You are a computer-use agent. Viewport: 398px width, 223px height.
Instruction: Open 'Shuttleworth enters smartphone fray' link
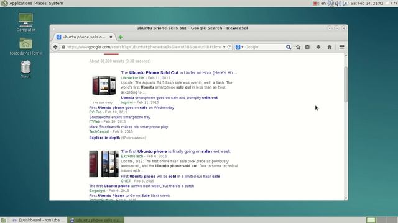pyautogui.click(x=119, y=117)
